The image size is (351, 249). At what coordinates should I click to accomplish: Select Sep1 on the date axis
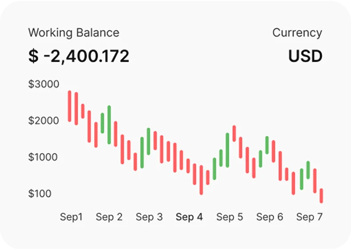[72, 217]
